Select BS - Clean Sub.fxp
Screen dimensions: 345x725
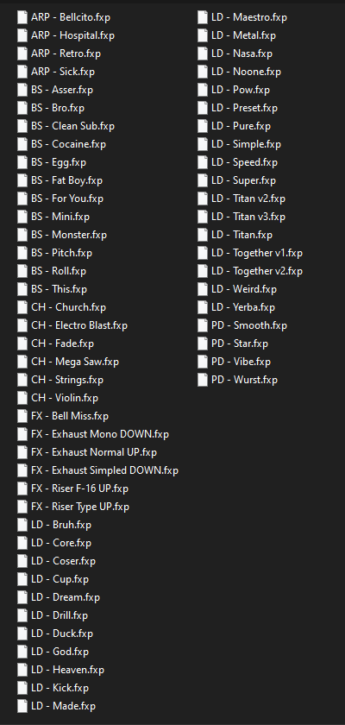pyautogui.click(x=73, y=126)
